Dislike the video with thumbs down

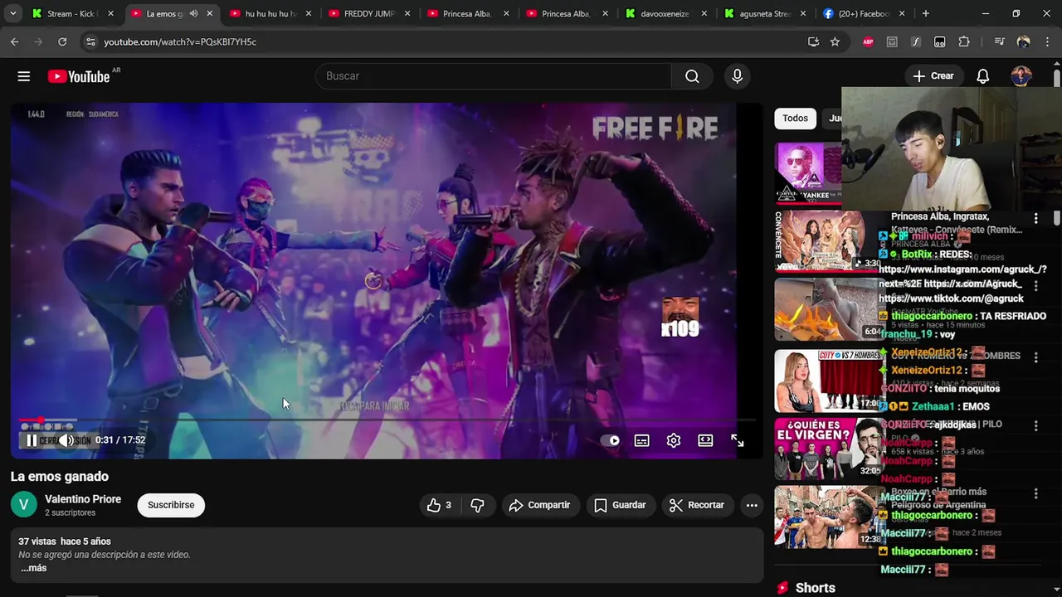[x=477, y=505]
